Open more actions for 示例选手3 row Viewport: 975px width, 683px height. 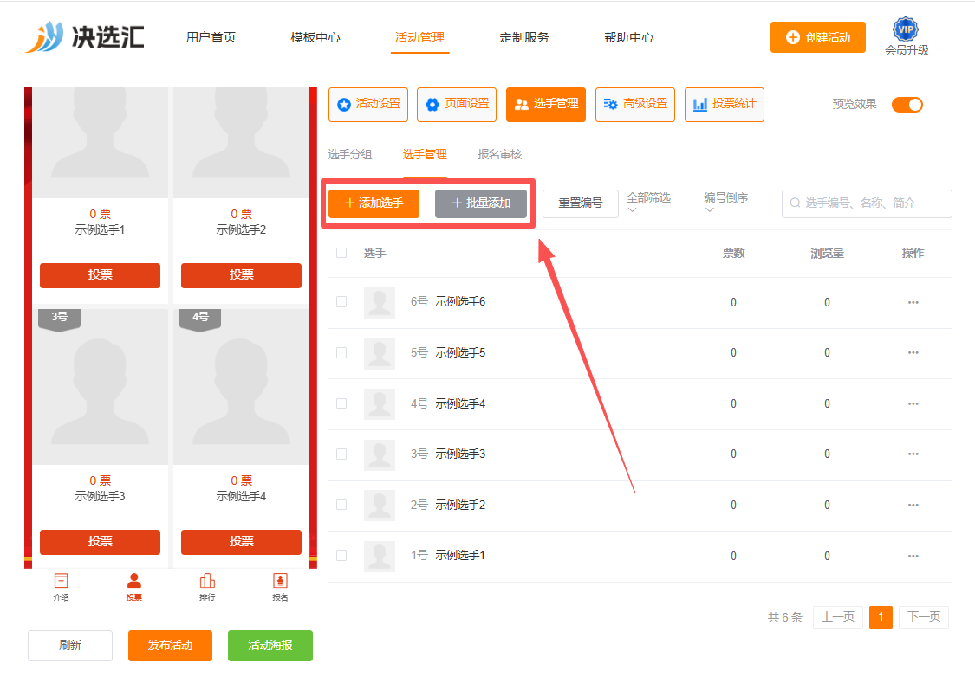point(913,454)
